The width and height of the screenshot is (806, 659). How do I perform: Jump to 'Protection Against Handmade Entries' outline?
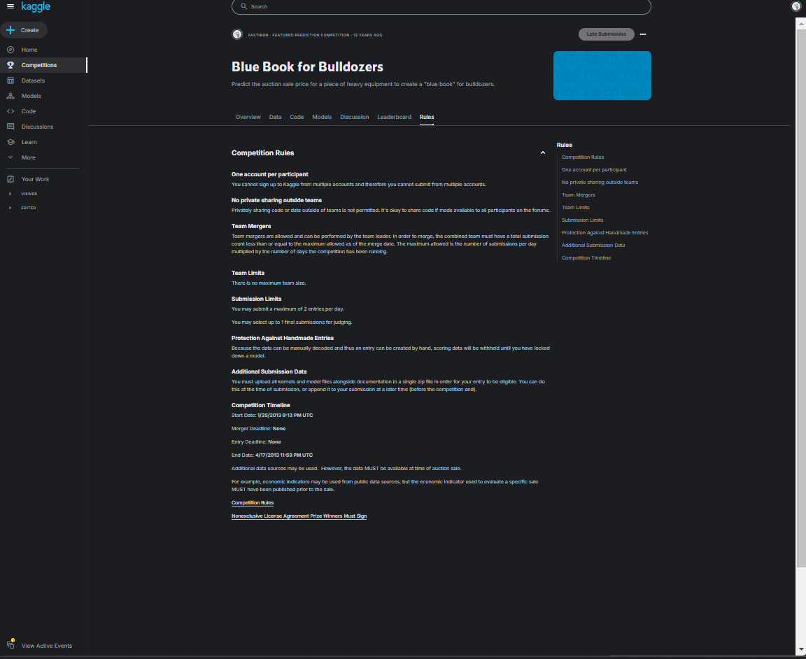point(604,233)
